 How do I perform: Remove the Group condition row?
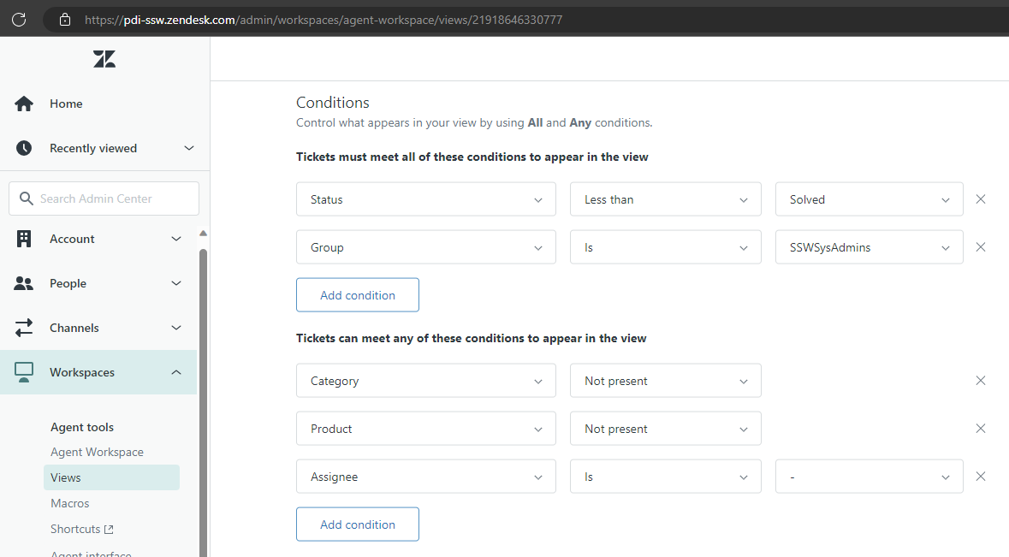(981, 247)
